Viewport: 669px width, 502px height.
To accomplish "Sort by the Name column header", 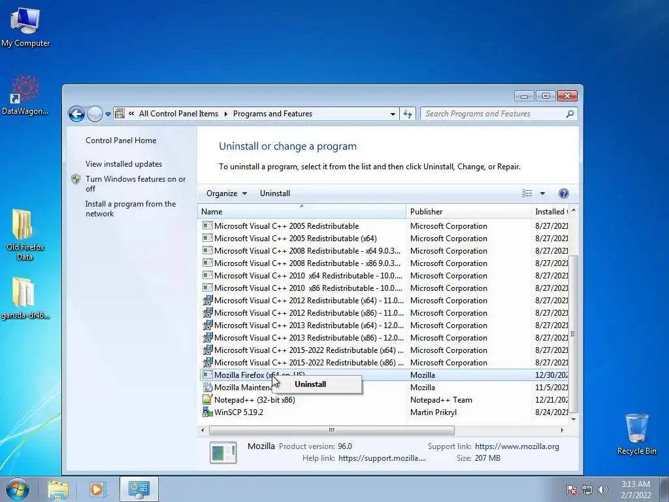I will click(x=302, y=211).
